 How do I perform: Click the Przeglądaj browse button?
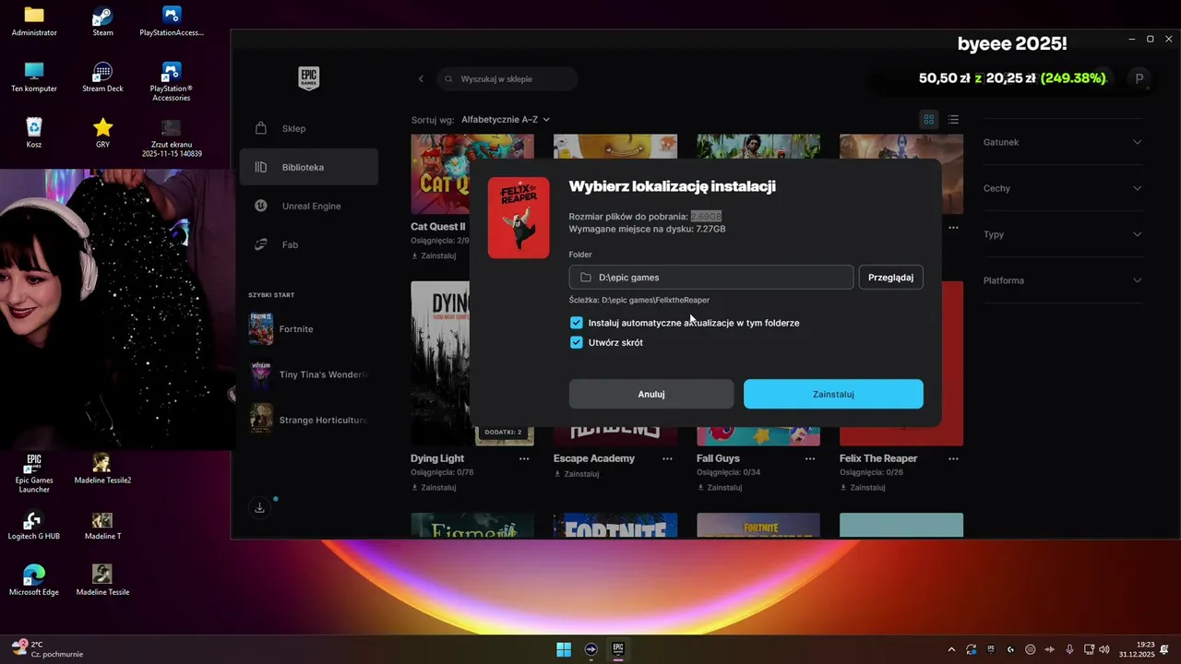[x=890, y=278]
